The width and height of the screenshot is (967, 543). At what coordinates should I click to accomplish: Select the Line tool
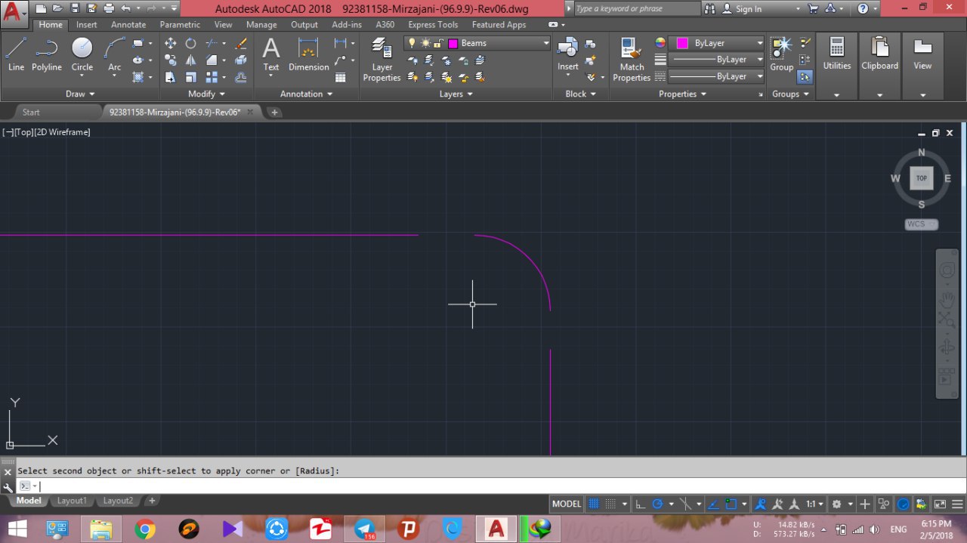16,54
